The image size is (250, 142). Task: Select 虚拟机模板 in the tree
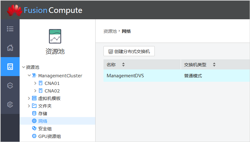coord(49,98)
